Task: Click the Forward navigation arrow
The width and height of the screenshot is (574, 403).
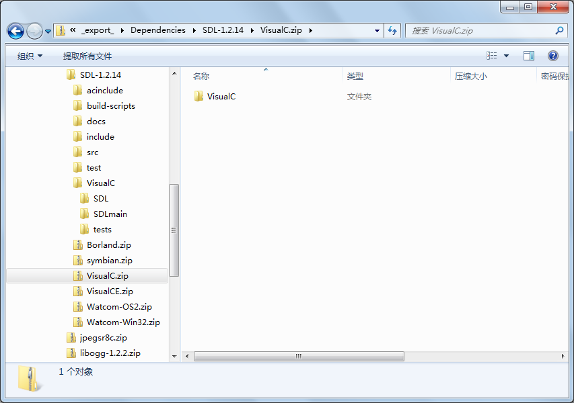Action: (34, 30)
